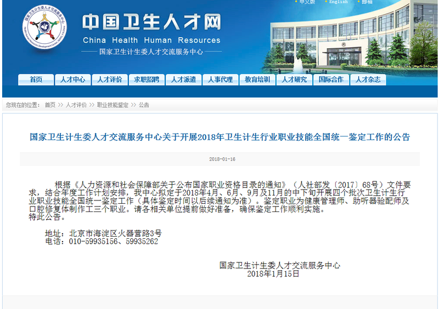Viewport: 439px width, 309px height.
Task: Click the 中国卫生人才网 site title
Action: [151, 22]
